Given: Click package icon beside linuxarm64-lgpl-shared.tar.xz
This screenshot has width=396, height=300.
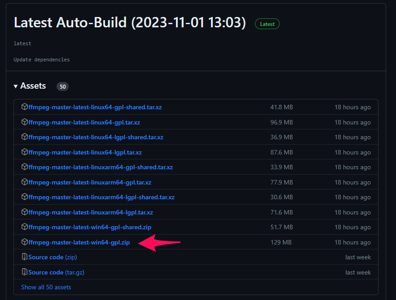Looking at the screenshot, I should 25,197.
